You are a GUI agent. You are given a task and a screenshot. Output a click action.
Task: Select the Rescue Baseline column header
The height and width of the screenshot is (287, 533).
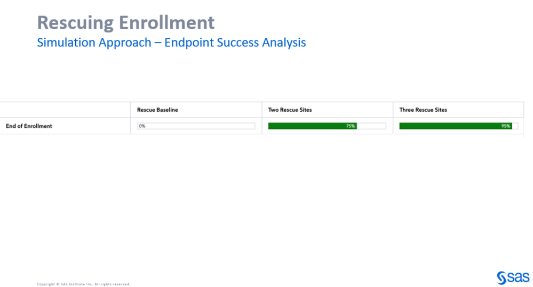[157, 110]
